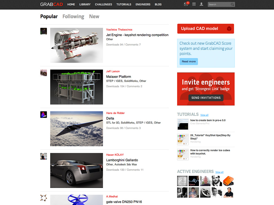Image resolution: width=274 pixels, height=205 pixels.
Task: Switch to the Following tab
Action: 73,17
